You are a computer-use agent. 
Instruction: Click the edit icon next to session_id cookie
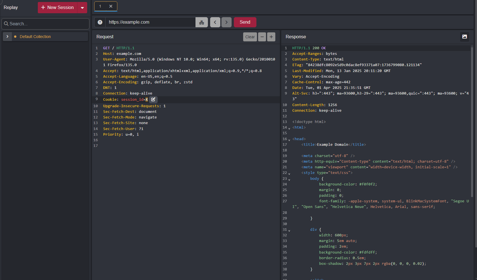(153, 100)
